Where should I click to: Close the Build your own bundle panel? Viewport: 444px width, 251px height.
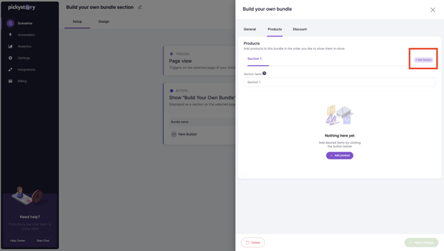[x=432, y=10]
